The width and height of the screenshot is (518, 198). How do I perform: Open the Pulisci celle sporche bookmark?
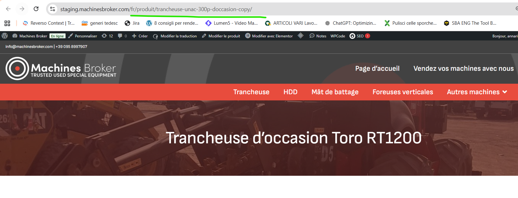point(410,23)
